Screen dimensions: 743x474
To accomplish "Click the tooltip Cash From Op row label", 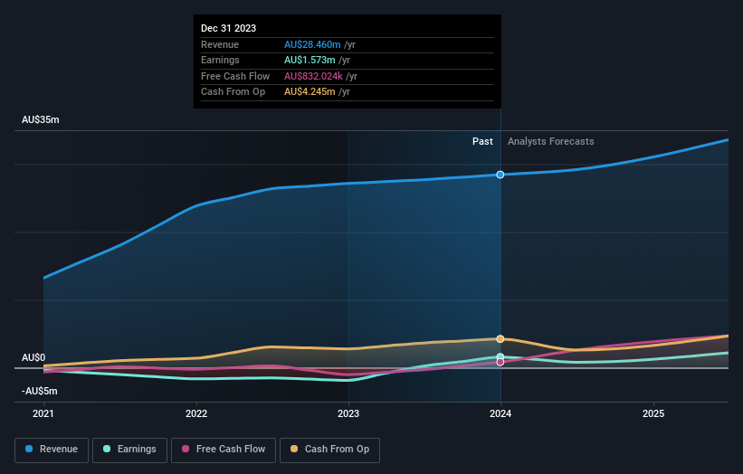I will 233,92.
